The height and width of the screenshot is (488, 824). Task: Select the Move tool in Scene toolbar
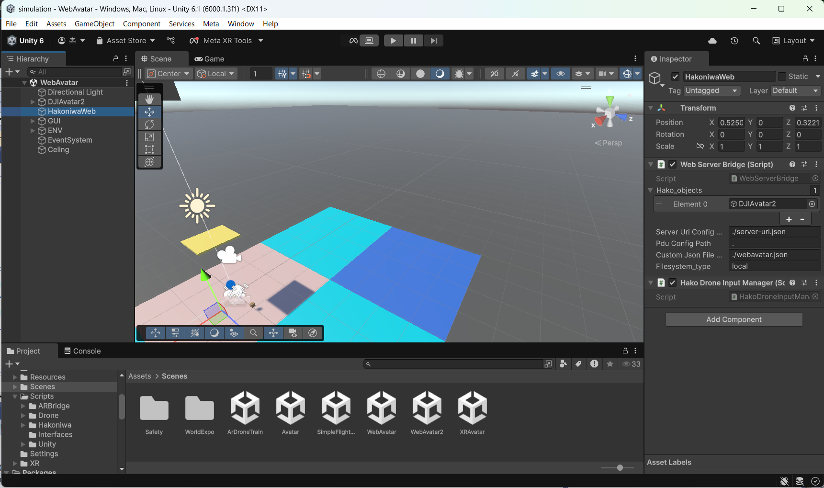[x=149, y=112]
